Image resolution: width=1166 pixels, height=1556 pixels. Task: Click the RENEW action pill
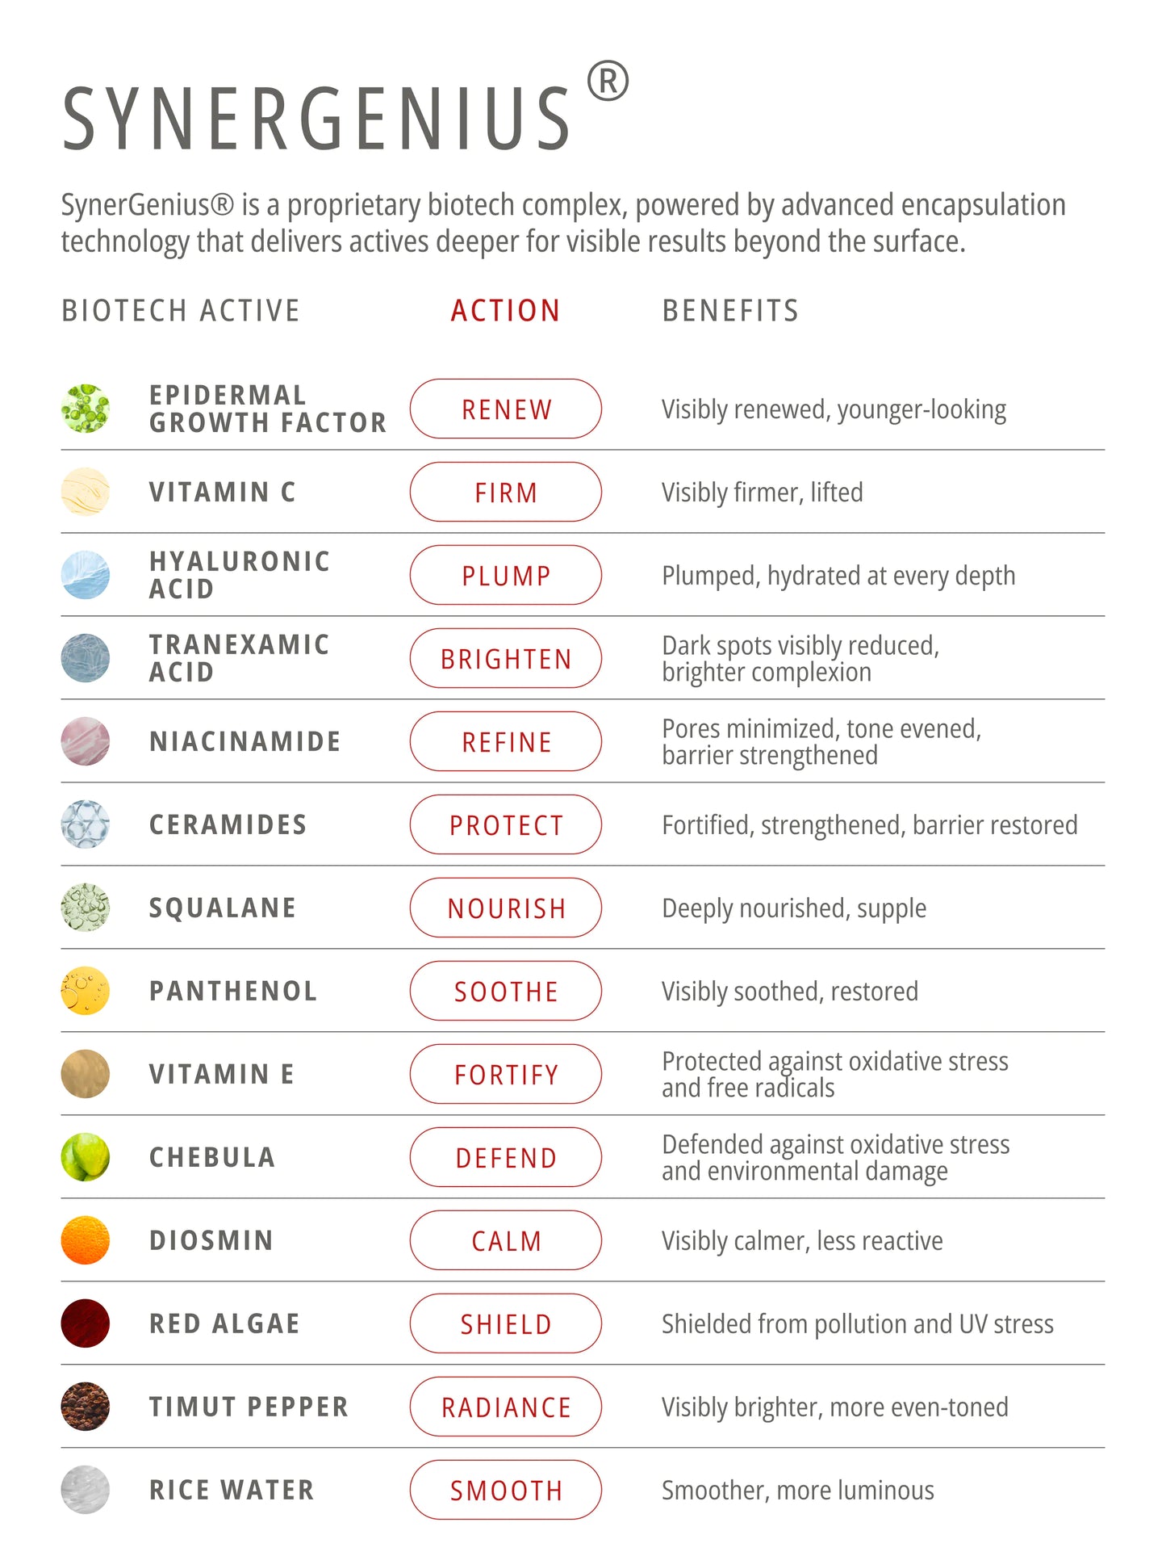pos(506,409)
